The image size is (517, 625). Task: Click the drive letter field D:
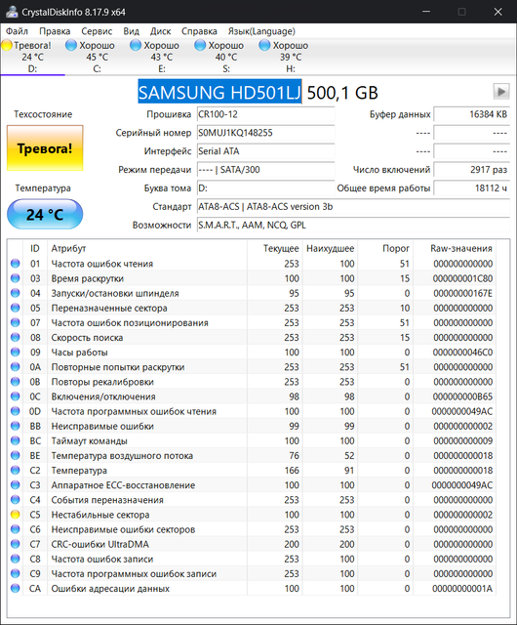(x=265, y=187)
